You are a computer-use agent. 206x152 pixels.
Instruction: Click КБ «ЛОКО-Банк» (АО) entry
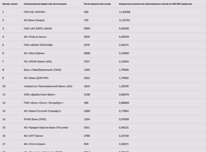[x=38, y=62]
